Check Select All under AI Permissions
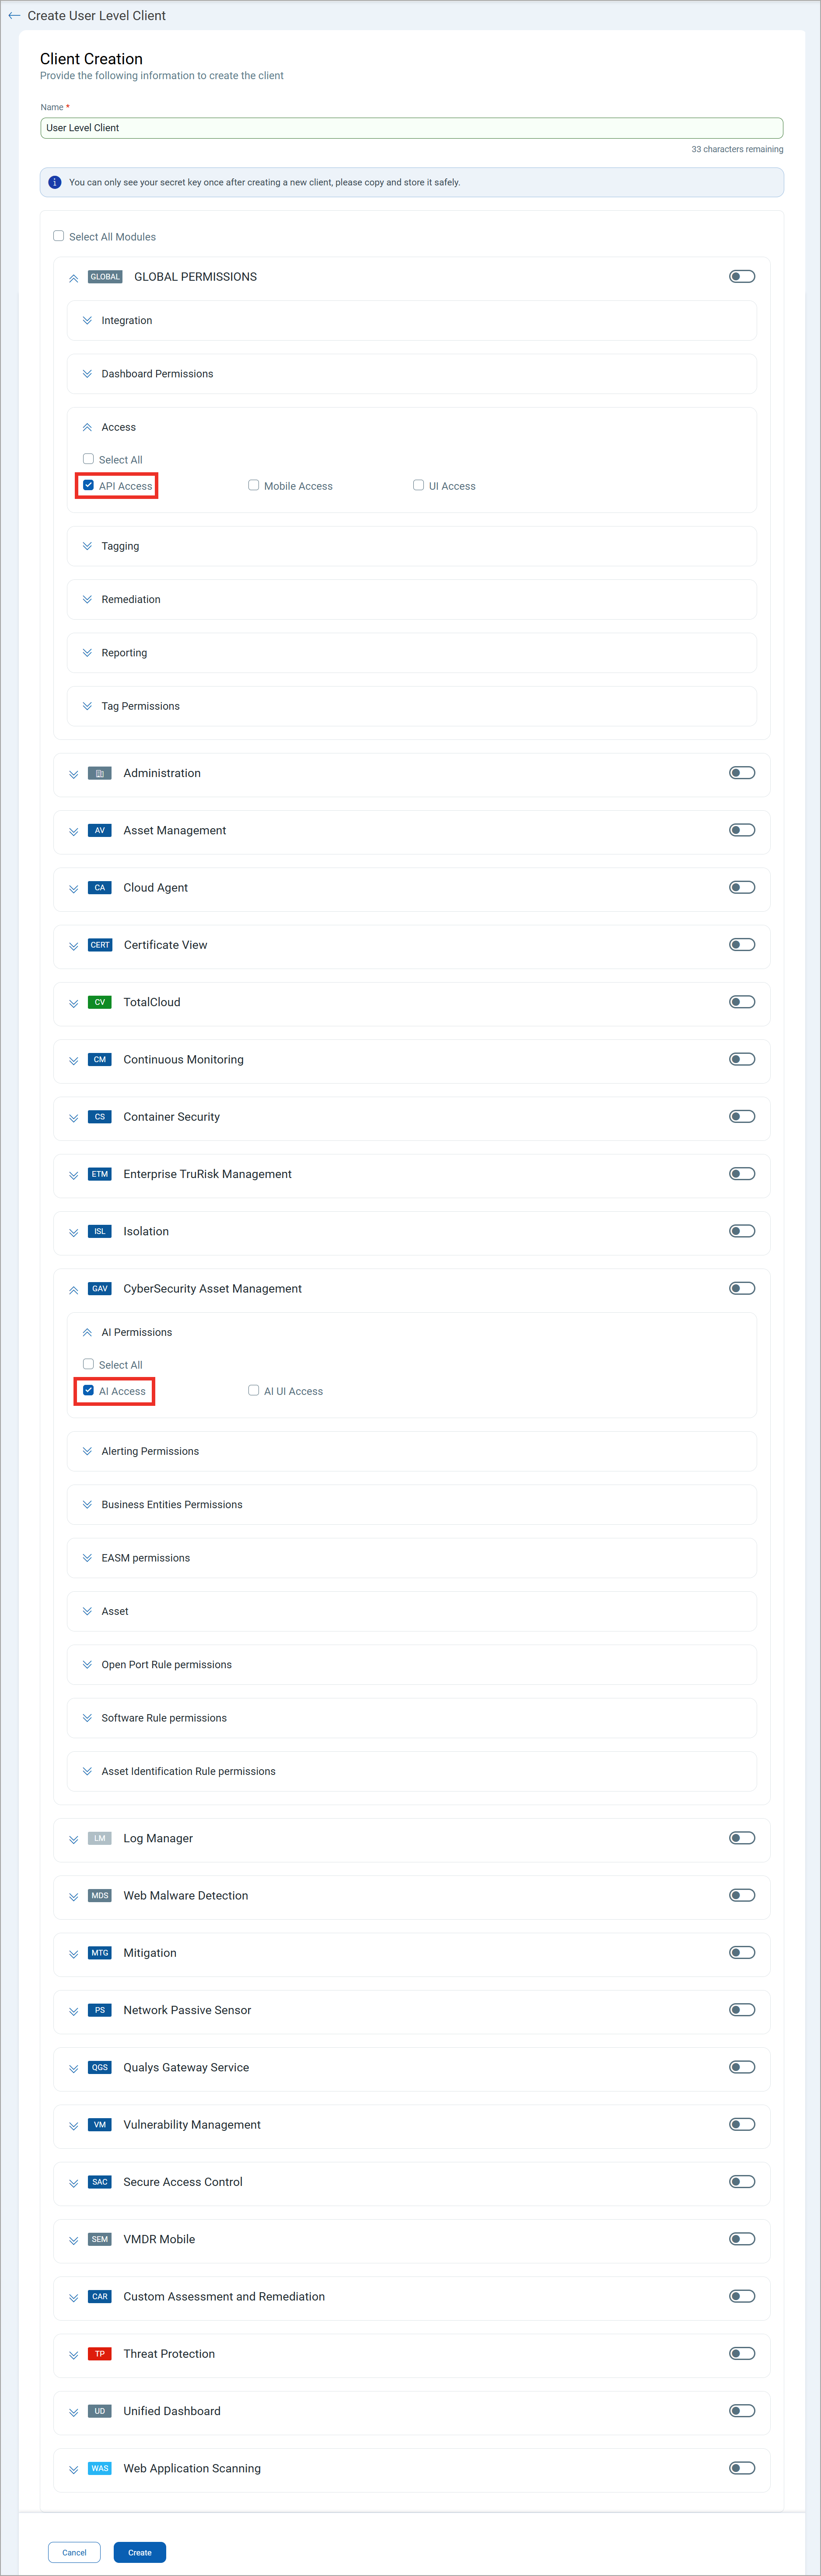This screenshot has height=2576, width=821. click(88, 1364)
